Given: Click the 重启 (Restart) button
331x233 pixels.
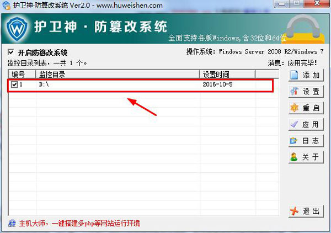Looking at the screenshot, I should (x=306, y=108).
